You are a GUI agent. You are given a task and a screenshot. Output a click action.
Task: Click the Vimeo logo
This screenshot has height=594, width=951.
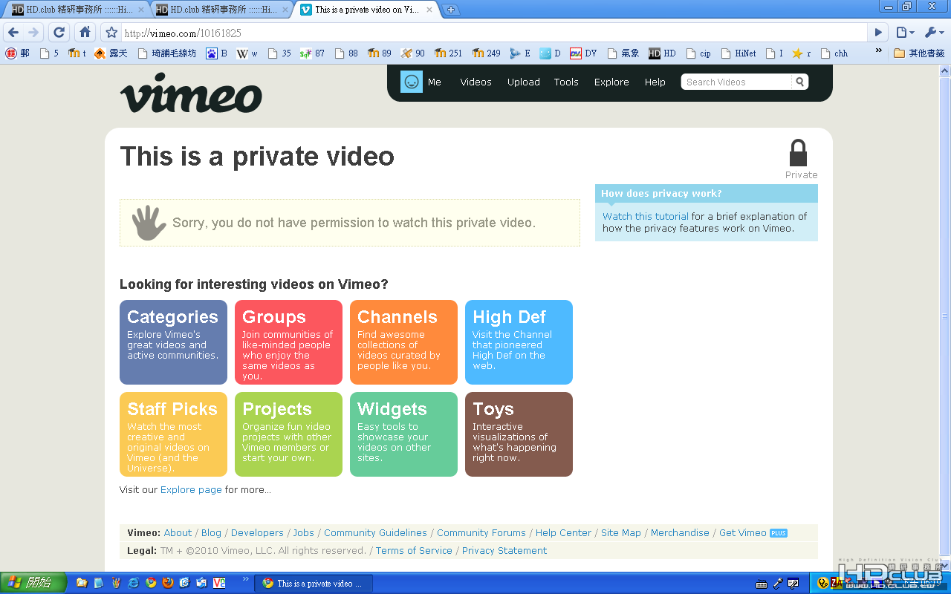[191, 94]
